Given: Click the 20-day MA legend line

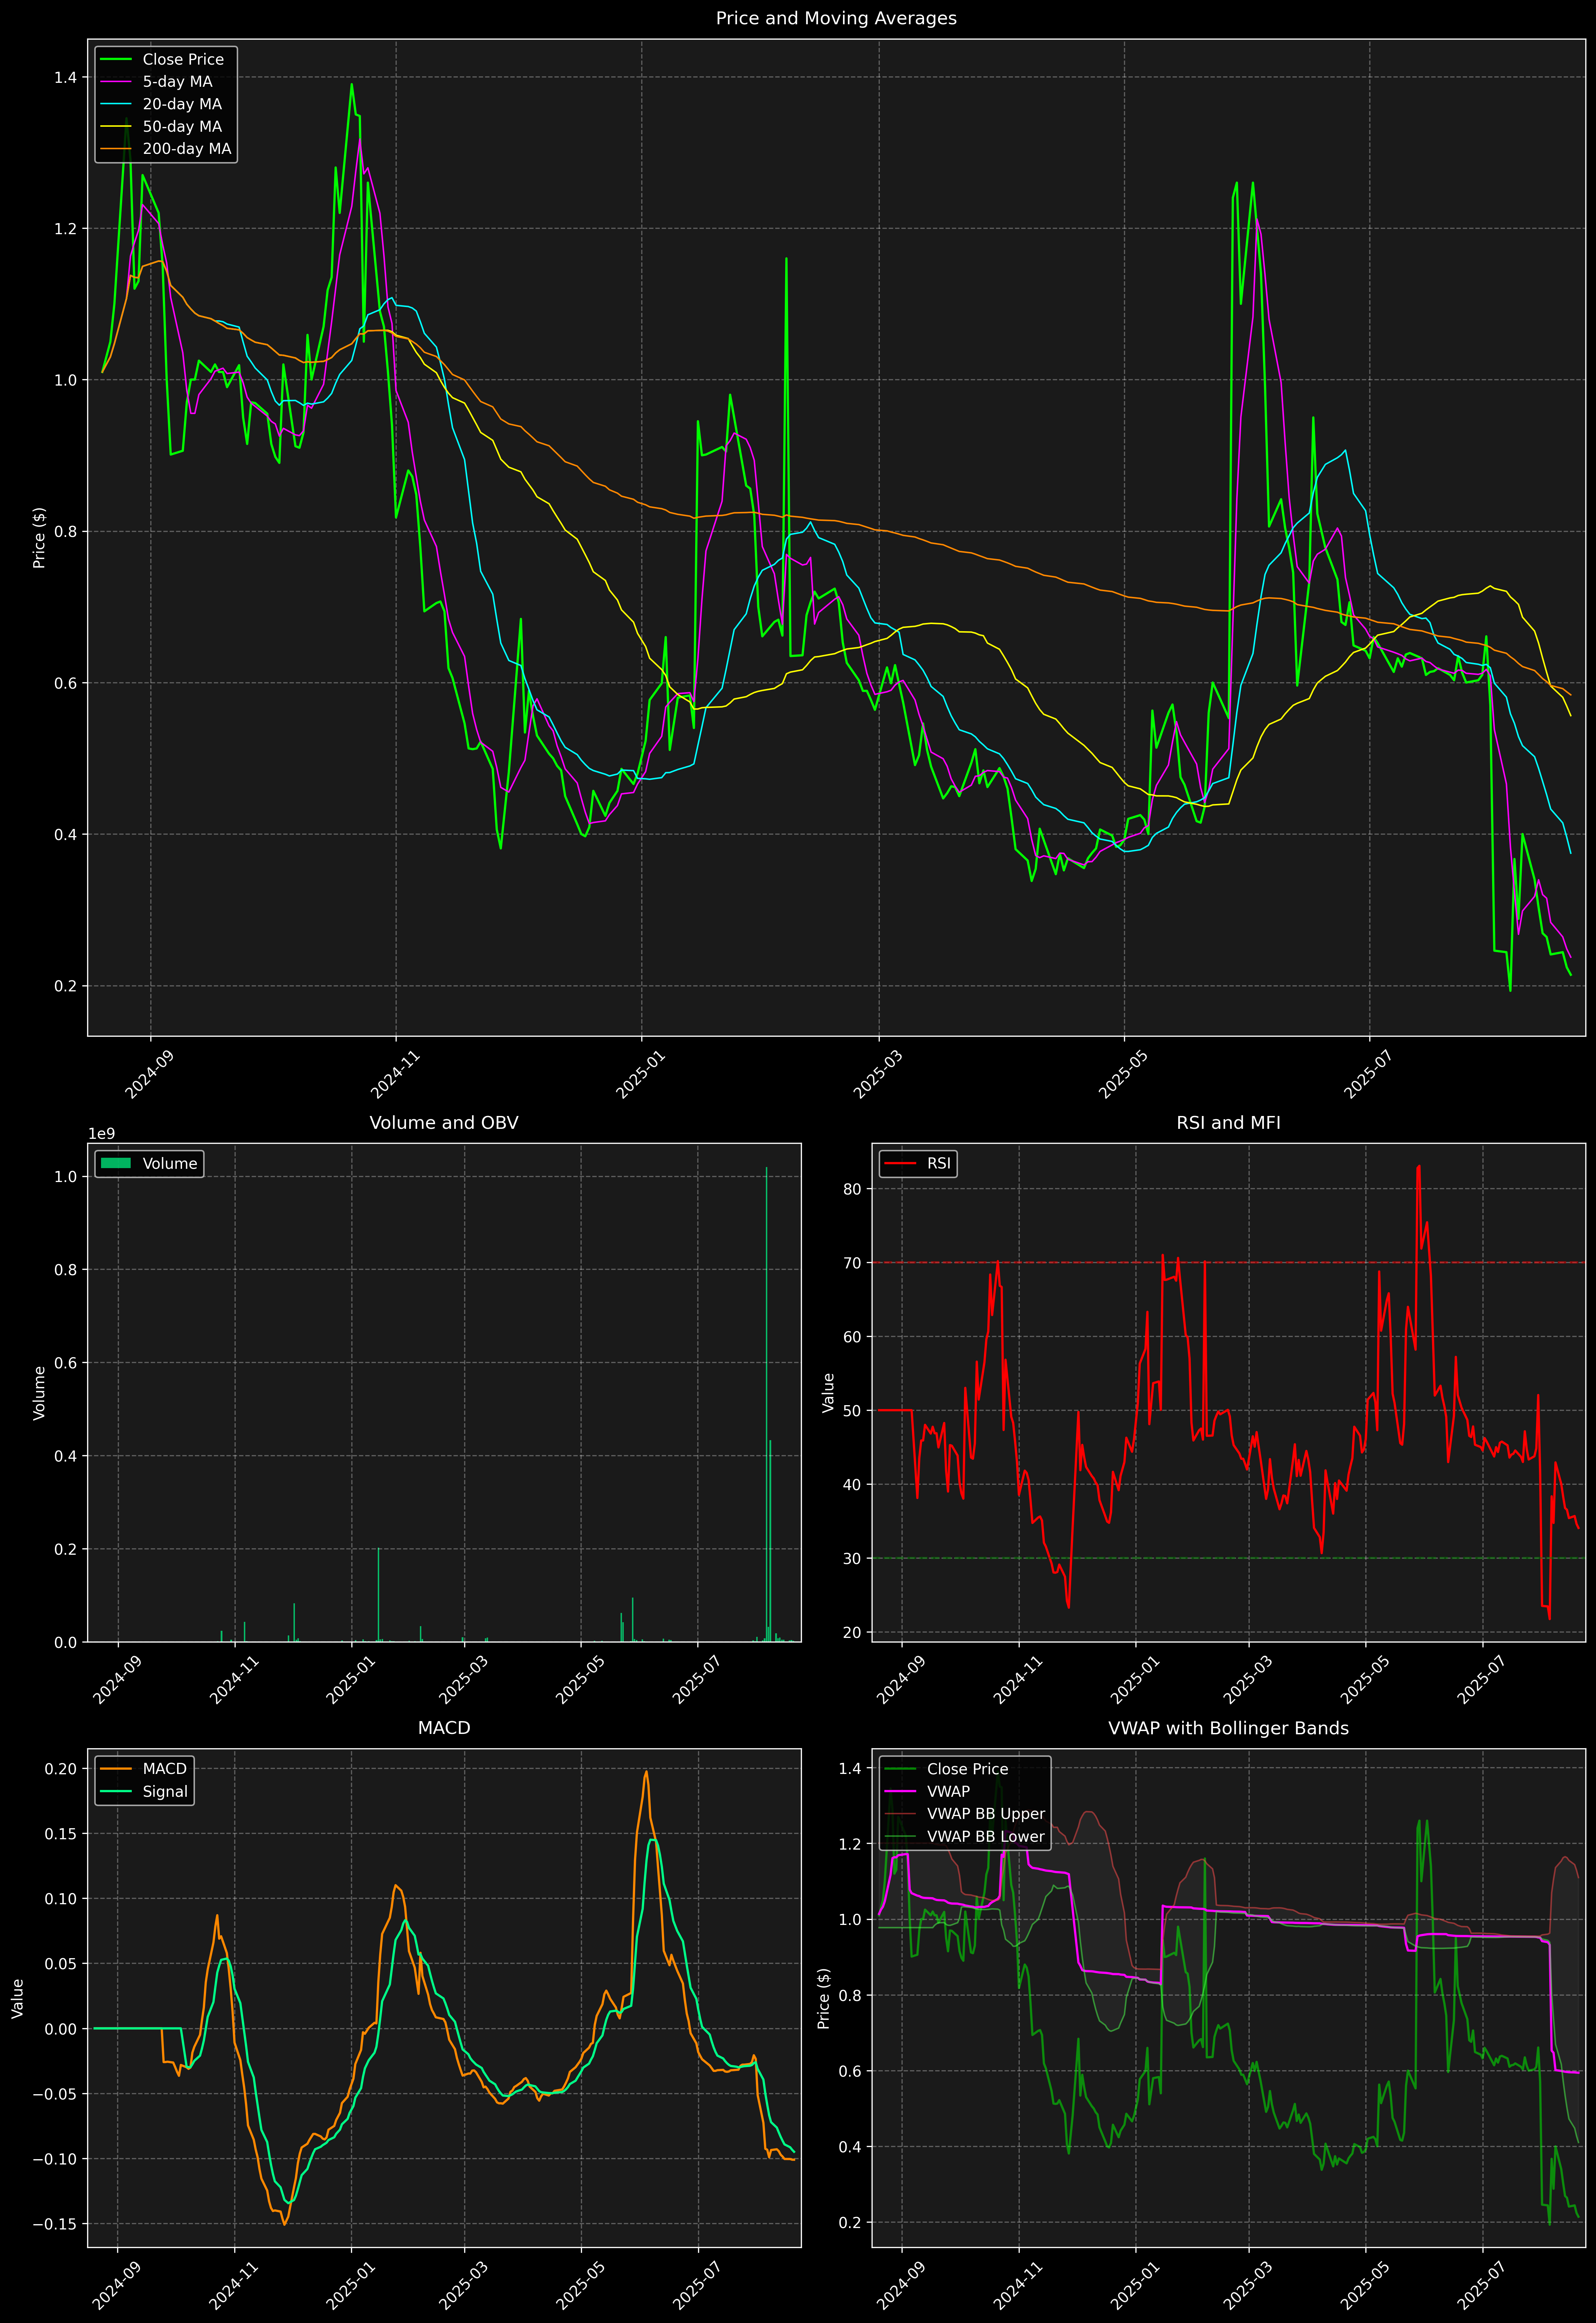Looking at the screenshot, I should (x=116, y=104).
